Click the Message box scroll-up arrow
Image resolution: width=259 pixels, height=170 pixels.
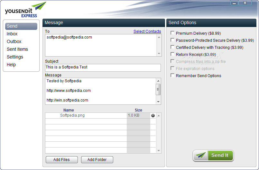click(x=158, y=81)
